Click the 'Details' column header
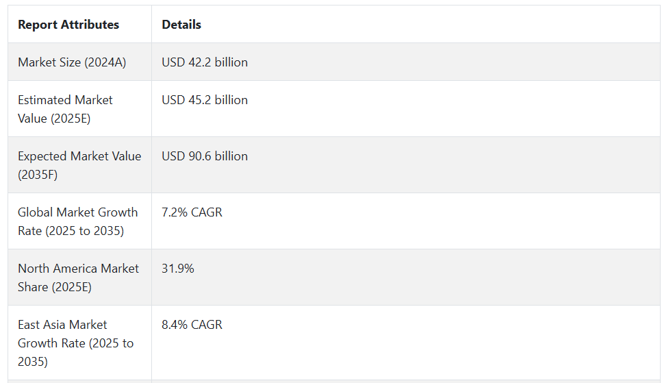The width and height of the screenshot is (662, 383). 181,25
